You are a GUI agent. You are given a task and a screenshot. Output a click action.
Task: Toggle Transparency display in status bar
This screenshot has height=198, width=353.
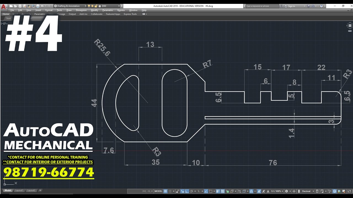pos(223,191)
